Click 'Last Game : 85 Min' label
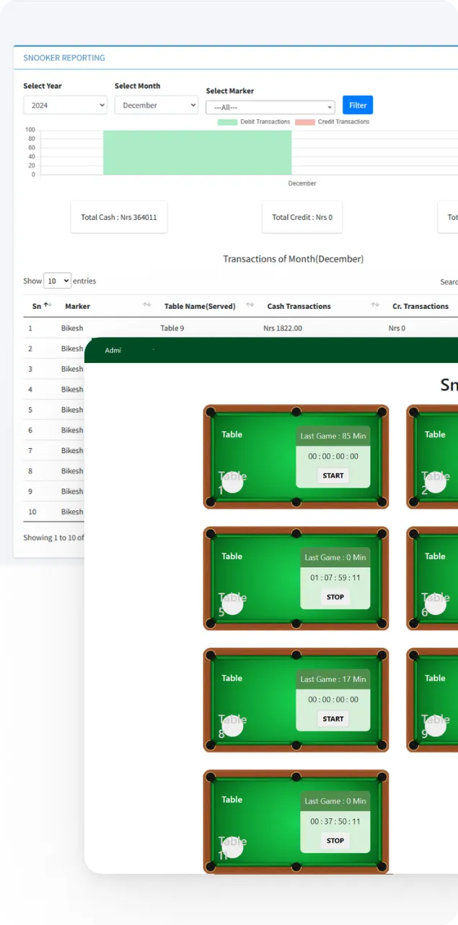Screen dimensions: 458x925 (333, 436)
